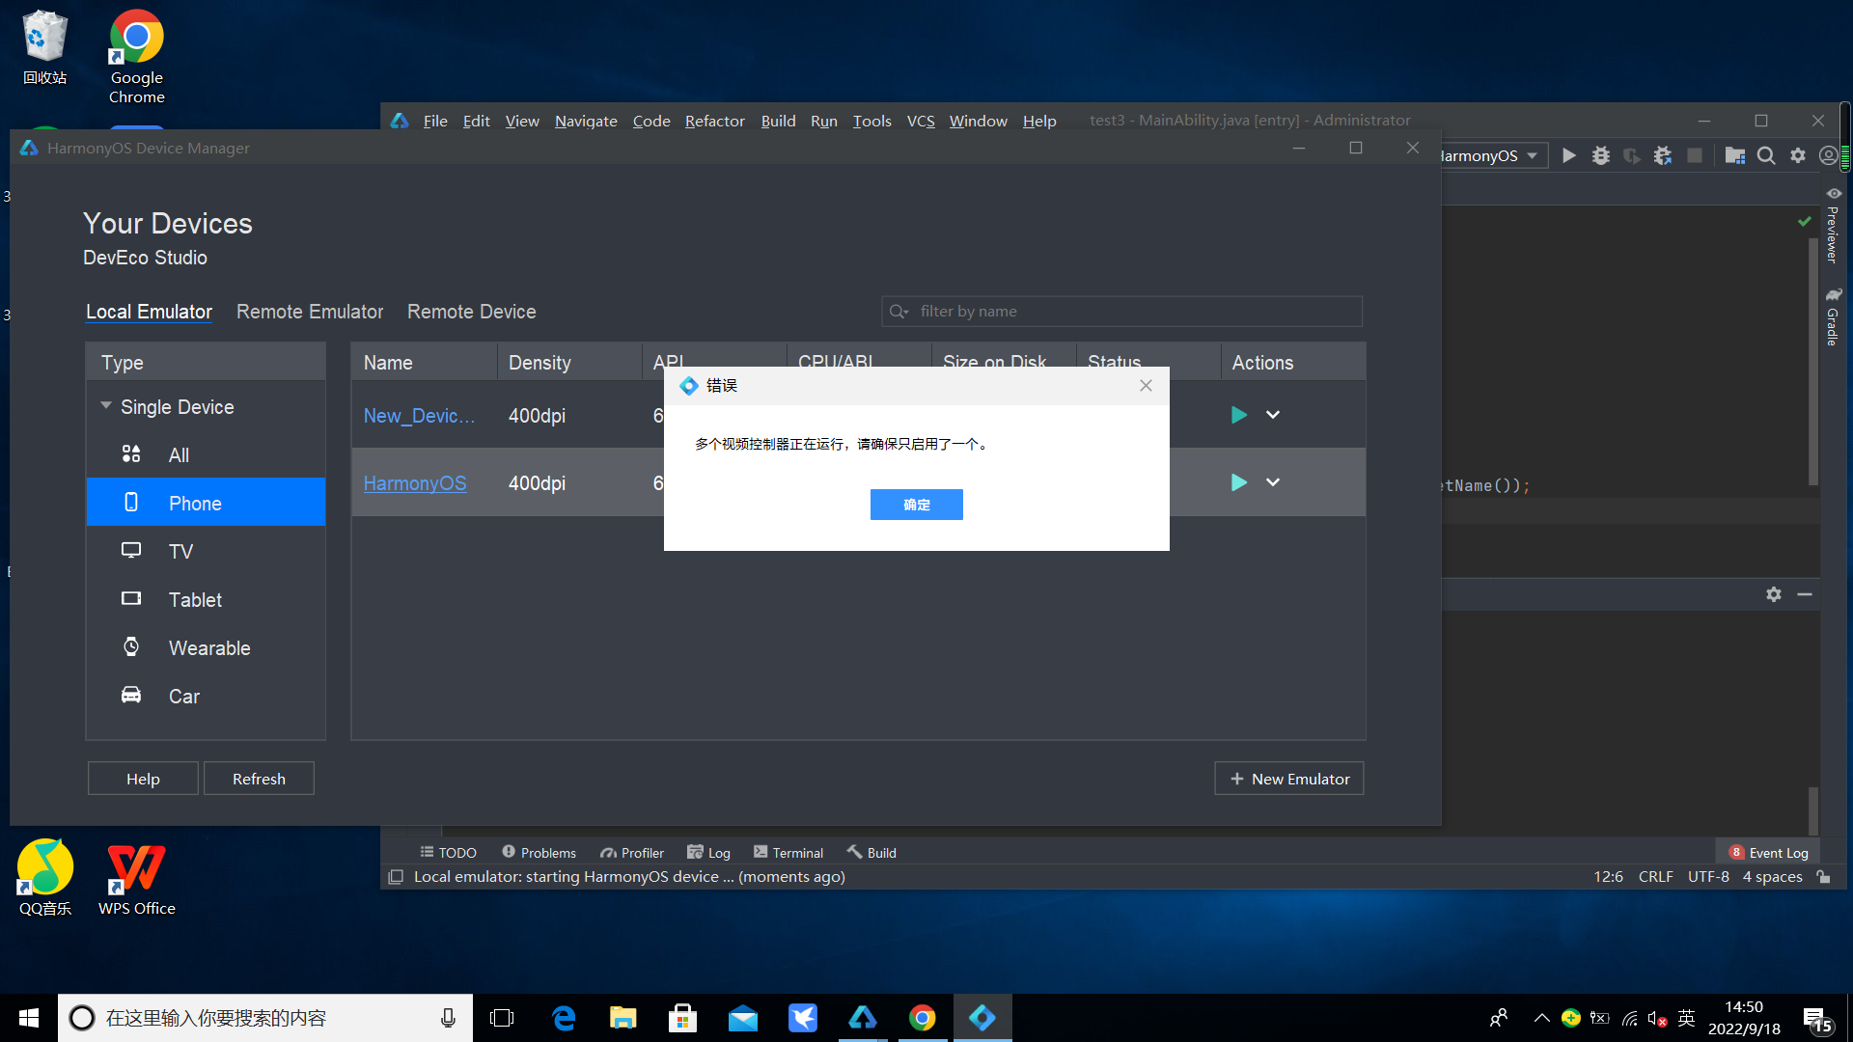Viewport: 1853px width, 1042px height.
Task: Open the Previewer side panel
Action: pos(1833,225)
